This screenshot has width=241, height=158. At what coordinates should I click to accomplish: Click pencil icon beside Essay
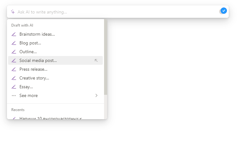[x=14, y=87]
